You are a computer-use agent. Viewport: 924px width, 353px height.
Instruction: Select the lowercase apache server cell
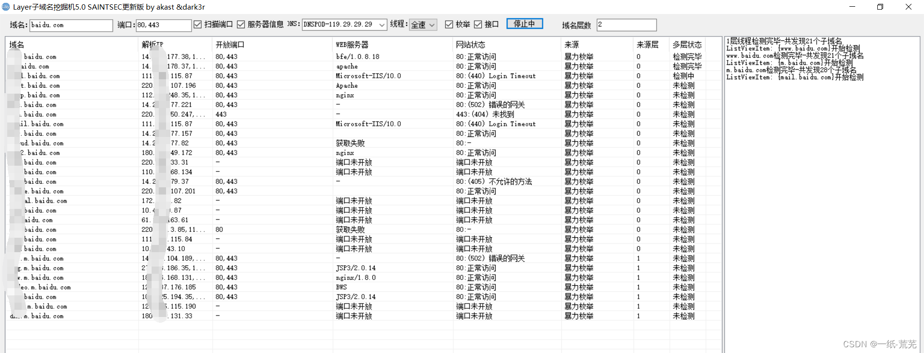(347, 66)
